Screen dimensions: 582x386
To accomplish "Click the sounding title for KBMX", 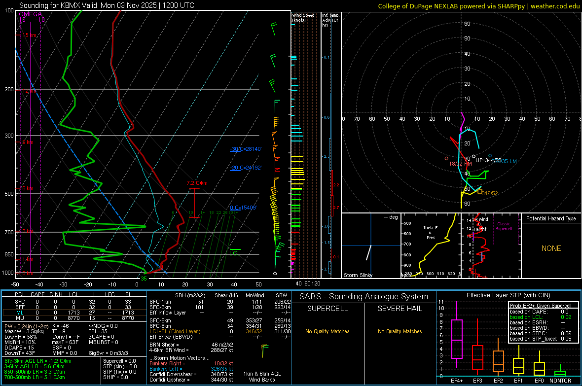I will [107, 5].
